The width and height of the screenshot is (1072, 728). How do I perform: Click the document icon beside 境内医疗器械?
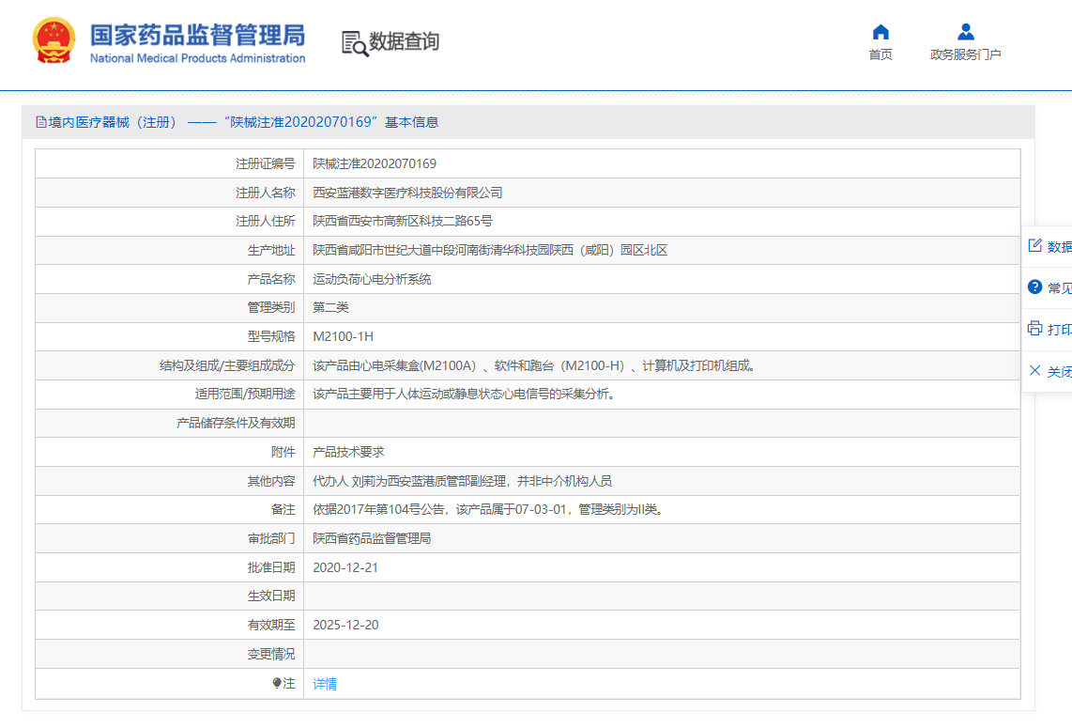pyautogui.click(x=41, y=122)
